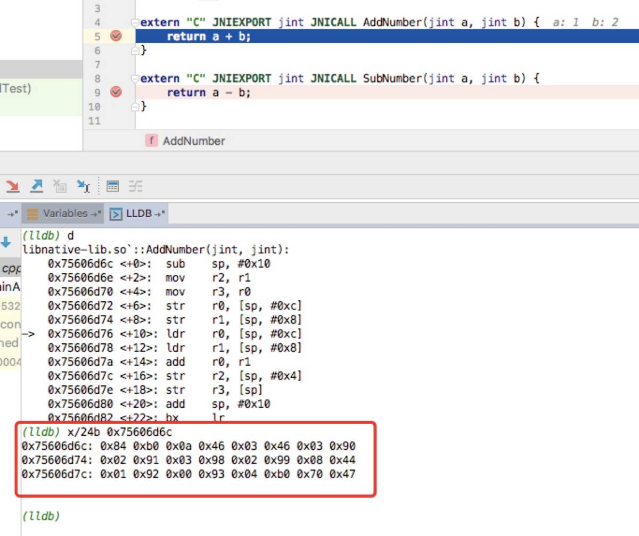Click line number 10 in the gutter

[x=94, y=106]
